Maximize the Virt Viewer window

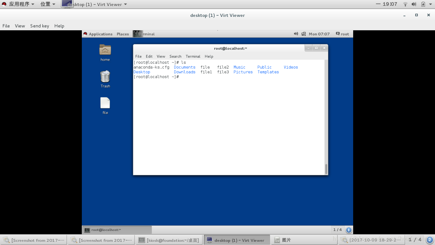pyautogui.click(x=416, y=15)
